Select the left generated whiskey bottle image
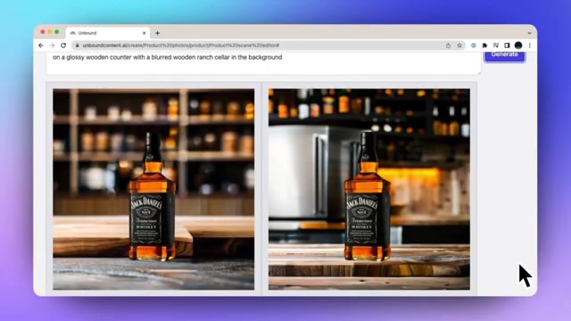 click(153, 189)
